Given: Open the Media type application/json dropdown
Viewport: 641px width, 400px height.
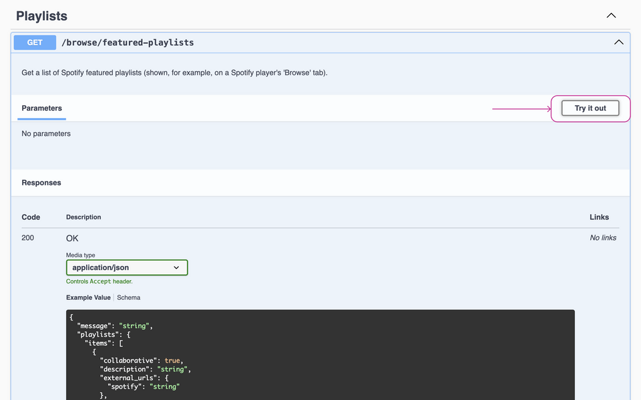Looking at the screenshot, I should coord(127,268).
